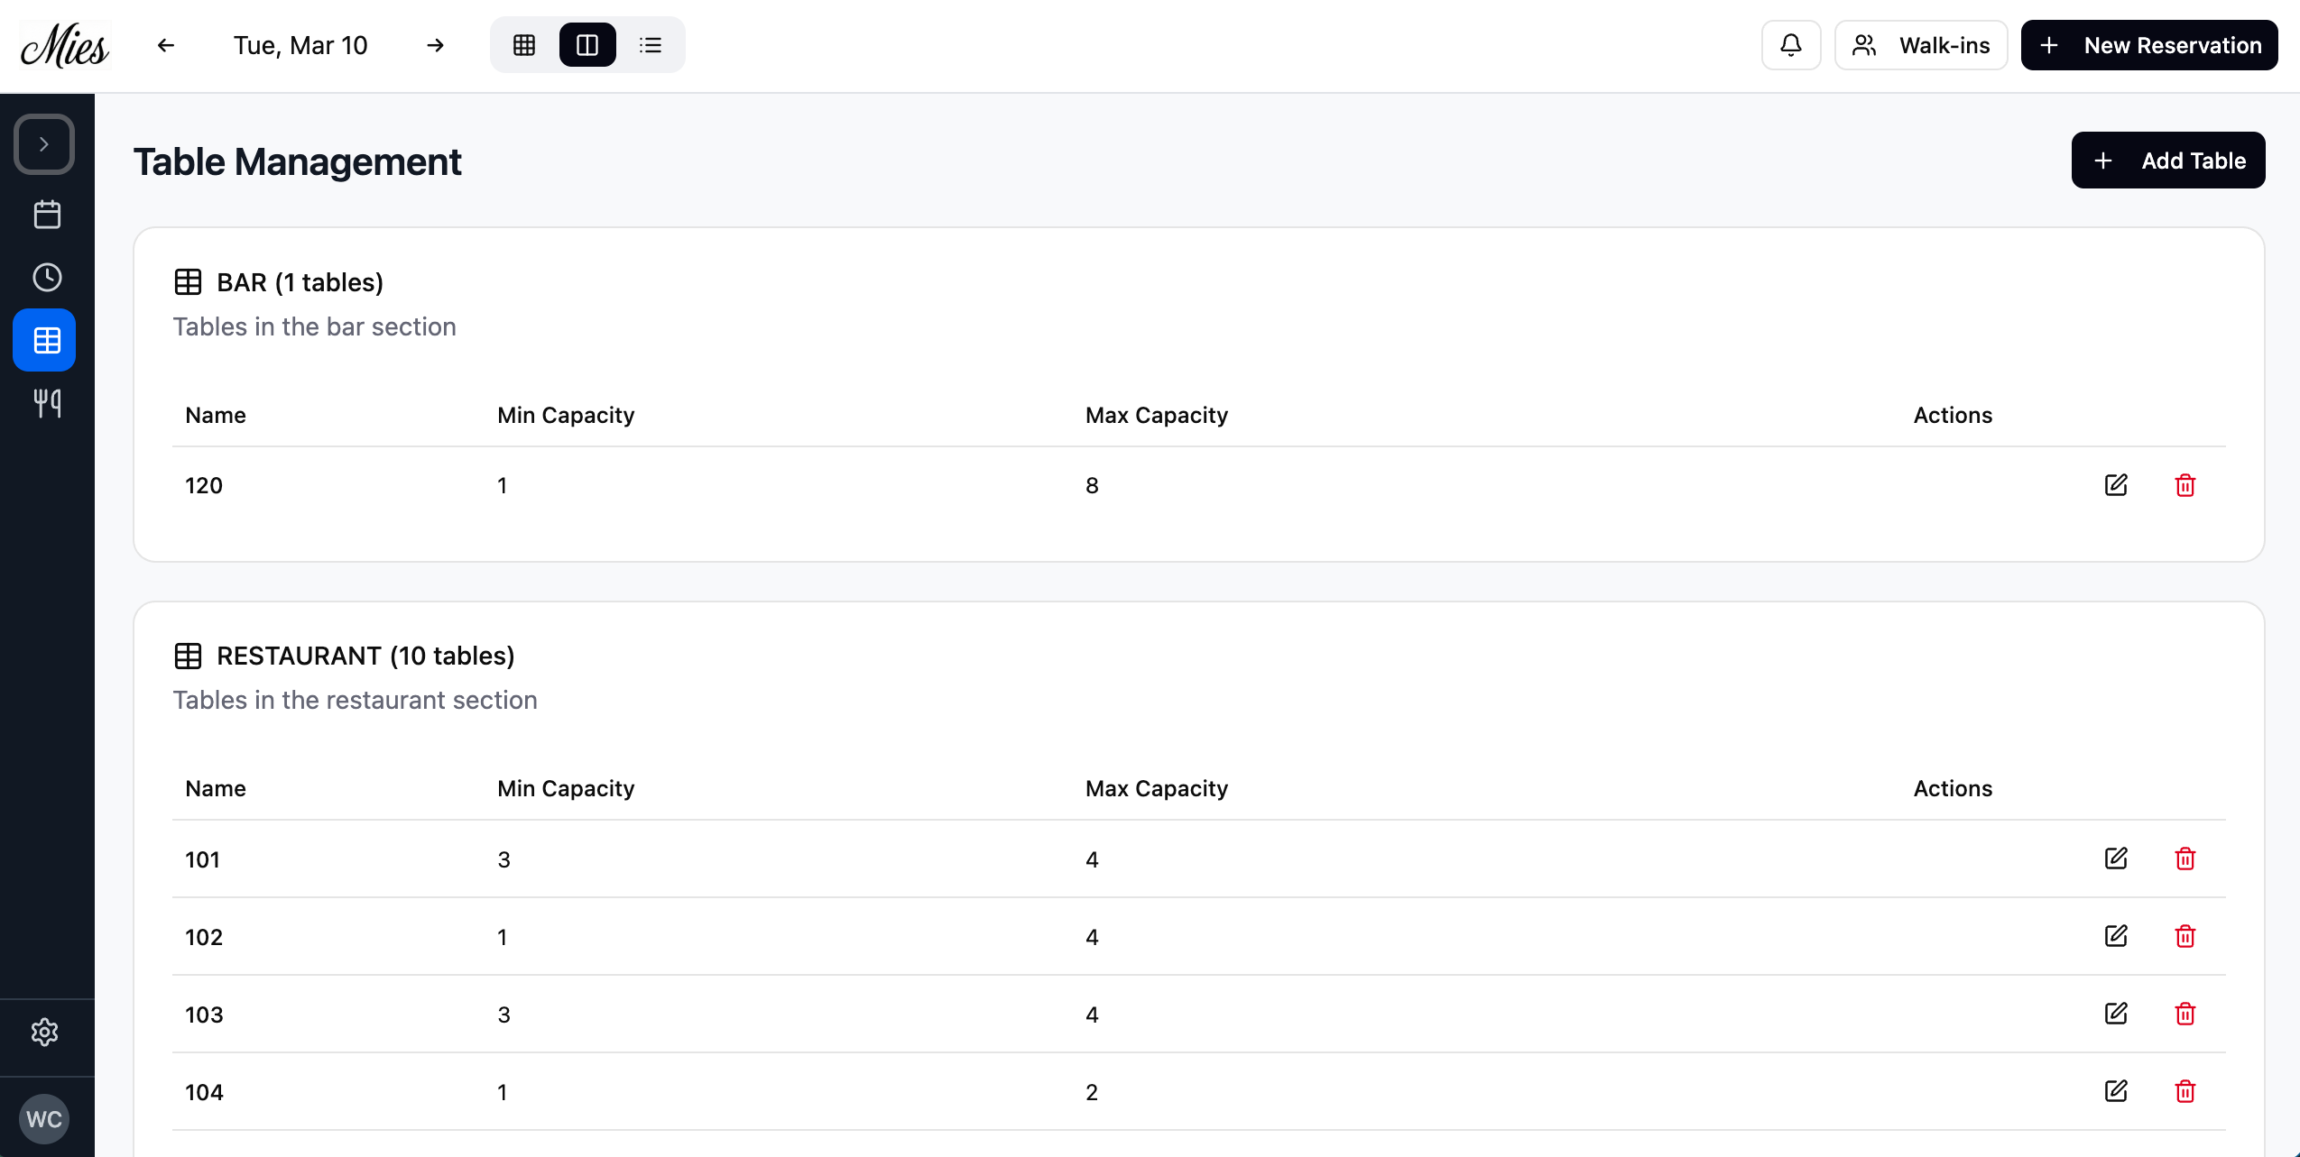
Task: Open Walk-ins panel
Action: click(1921, 45)
